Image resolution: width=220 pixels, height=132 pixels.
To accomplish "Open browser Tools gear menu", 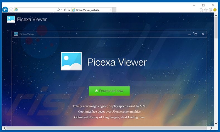I will click(x=210, y=10).
